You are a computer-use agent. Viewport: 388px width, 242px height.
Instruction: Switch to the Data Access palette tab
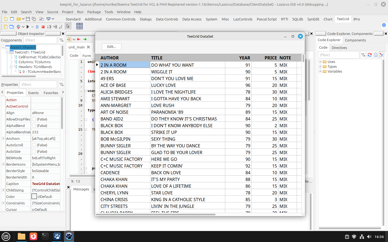pyautogui.click(x=192, y=19)
